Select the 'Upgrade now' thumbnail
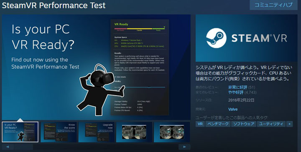301x152 pixels. (97, 132)
